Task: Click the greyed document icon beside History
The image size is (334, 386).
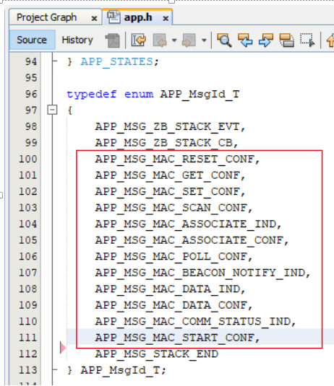Action: tap(113, 40)
